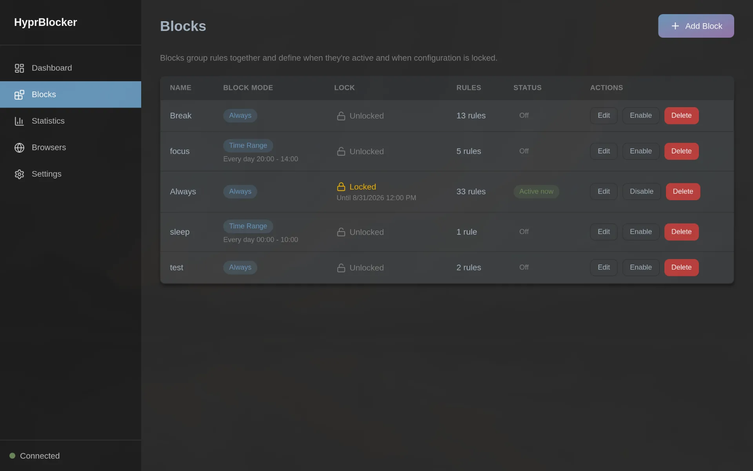Open the Browsers section

[71, 148]
